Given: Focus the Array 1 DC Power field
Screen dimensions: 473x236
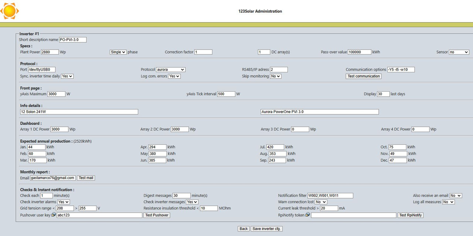Looking at the screenshot, I should (x=59, y=129).
